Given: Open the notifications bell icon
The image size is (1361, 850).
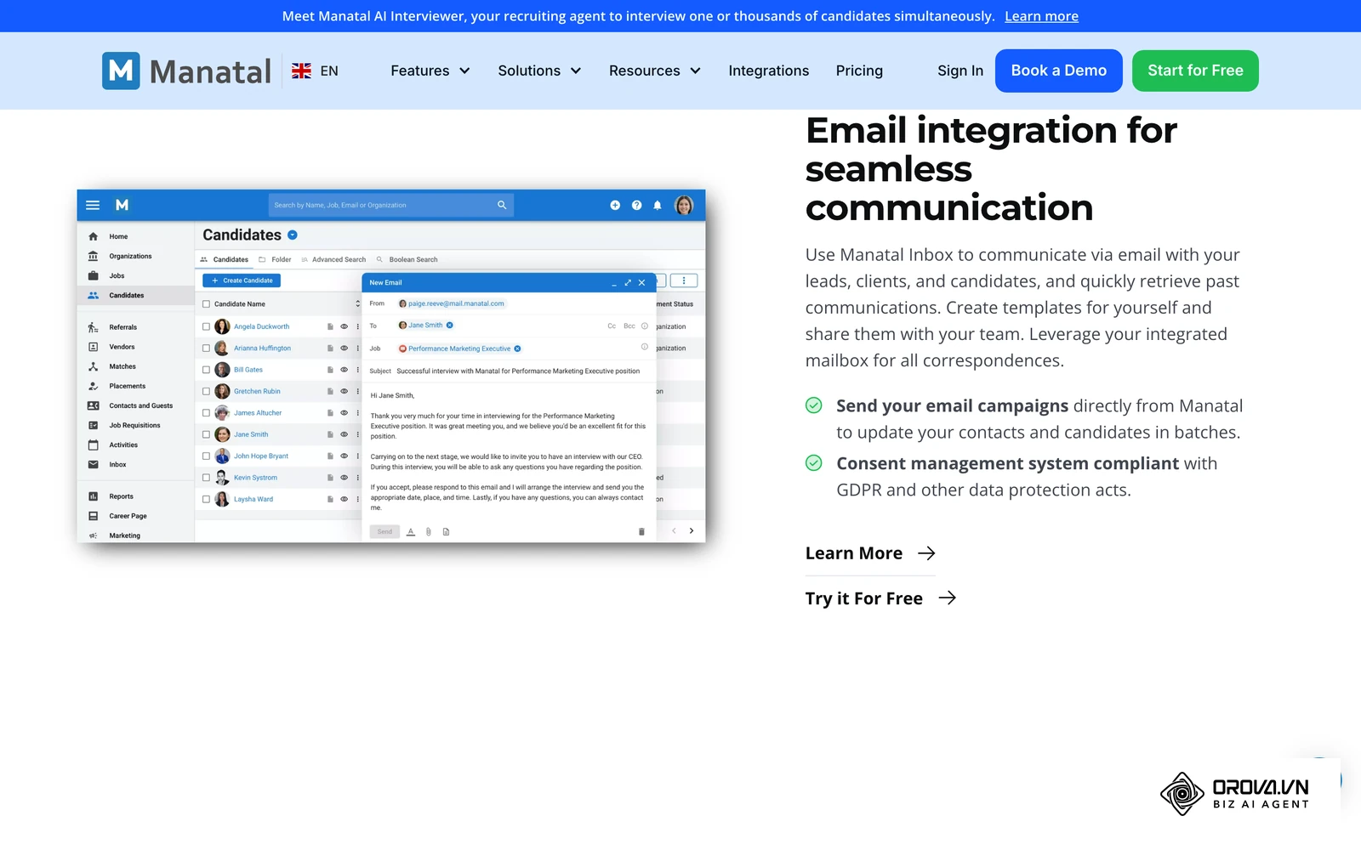Looking at the screenshot, I should 658,205.
